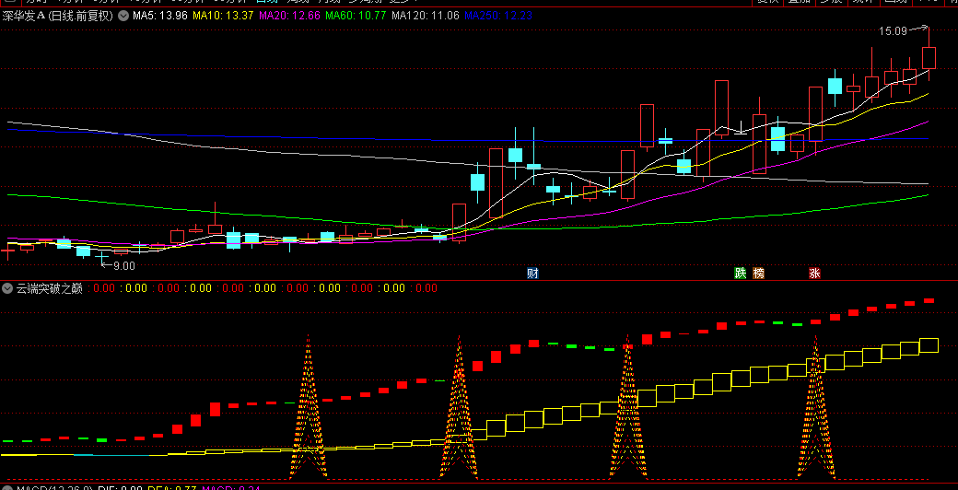Screen dimensions: 958x490
Task: Open the dropdown arrow beside 深华发A title
Action: [x=123, y=16]
